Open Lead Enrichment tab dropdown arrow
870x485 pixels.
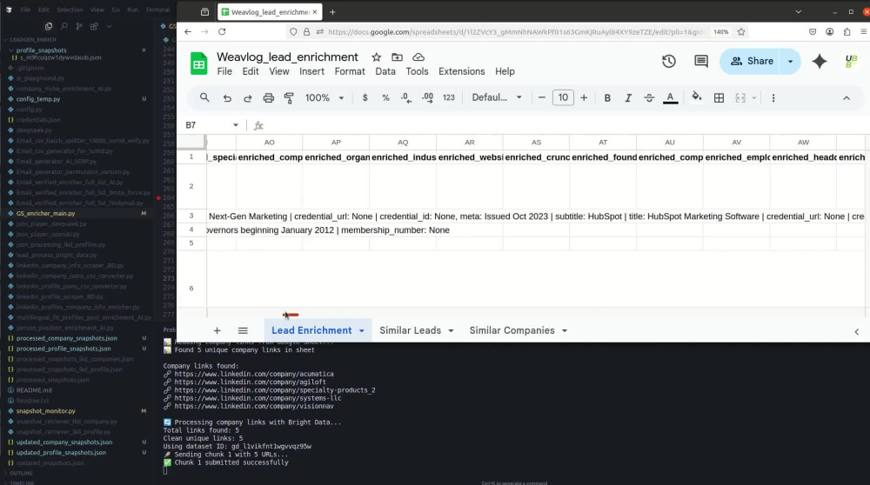tap(362, 331)
